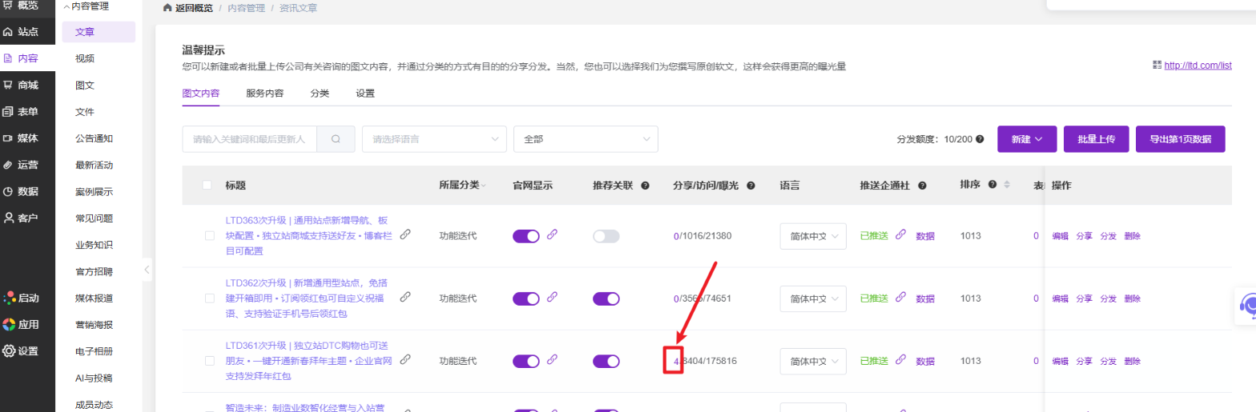Open 简体中文 language dropdown for LTD361 row

click(x=812, y=362)
